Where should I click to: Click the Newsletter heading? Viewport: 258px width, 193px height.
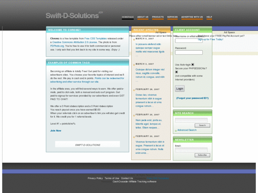click(x=184, y=140)
